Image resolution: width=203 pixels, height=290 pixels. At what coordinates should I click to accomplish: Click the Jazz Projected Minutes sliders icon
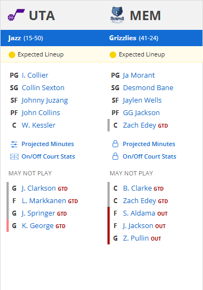coord(14,144)
